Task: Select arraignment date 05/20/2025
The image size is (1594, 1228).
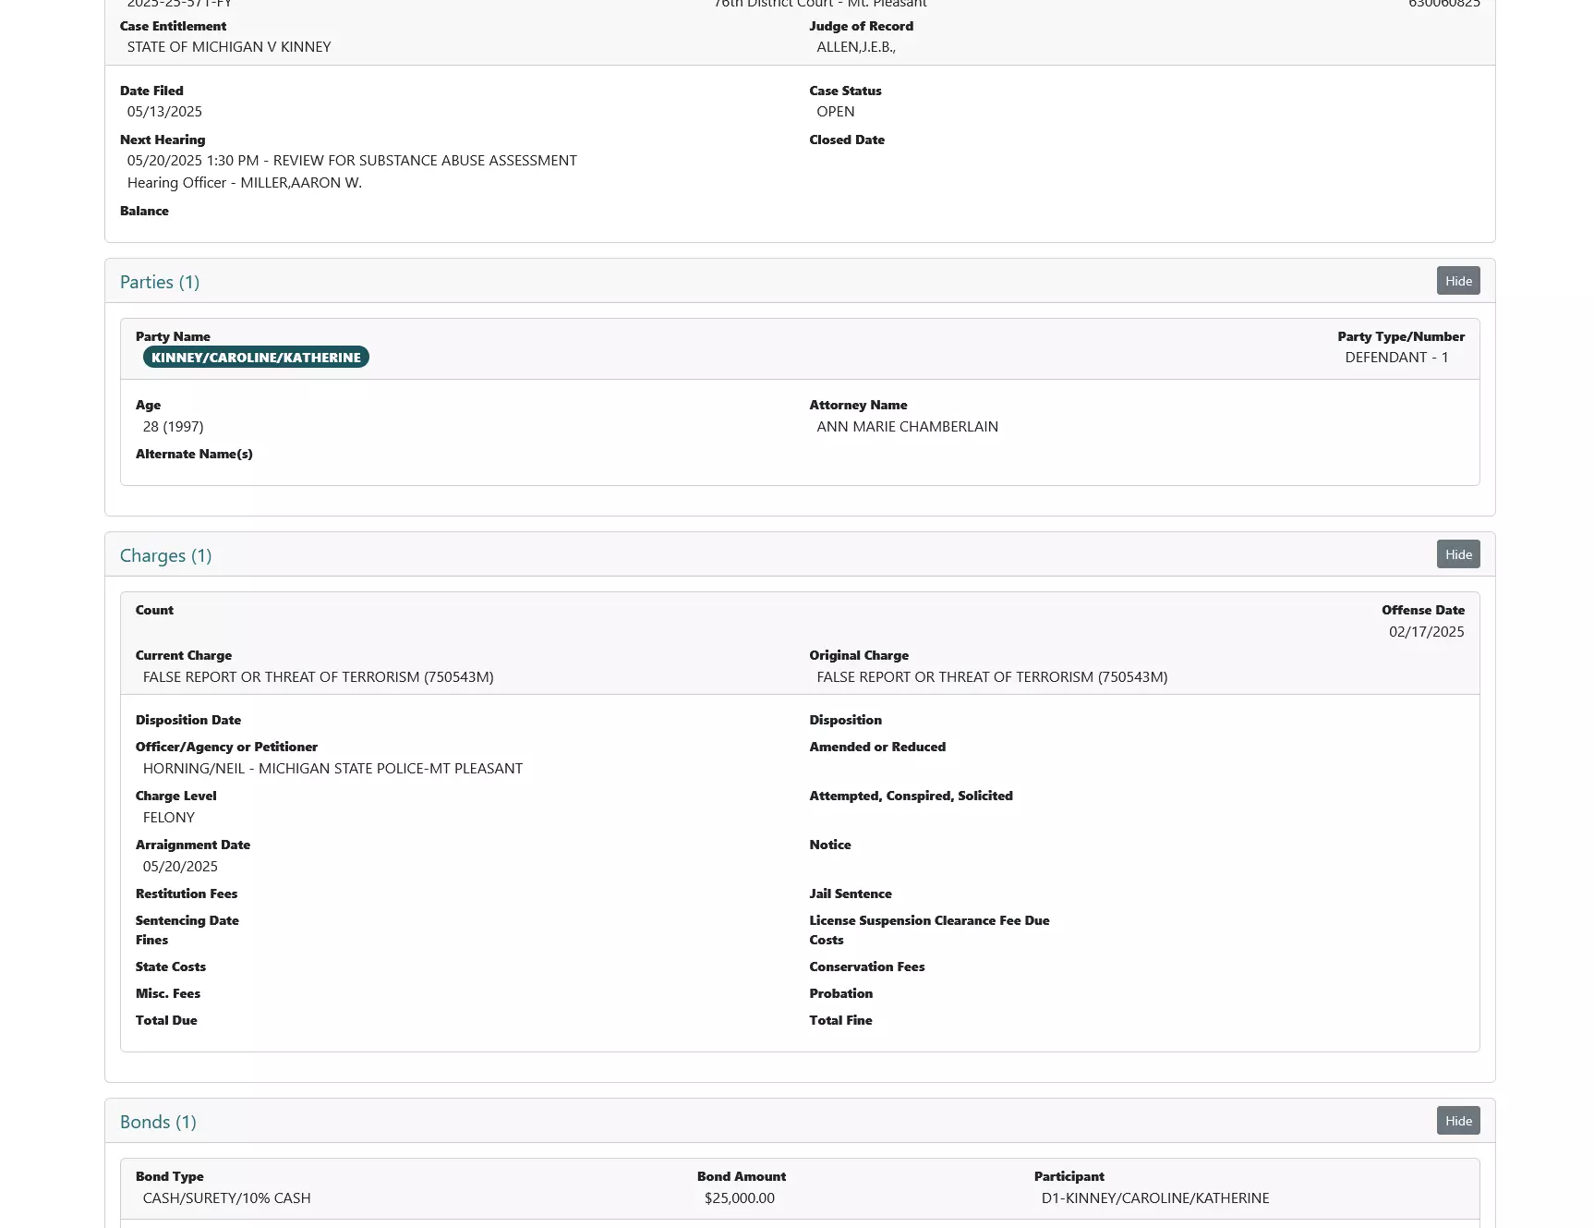Action: [180, 867]
